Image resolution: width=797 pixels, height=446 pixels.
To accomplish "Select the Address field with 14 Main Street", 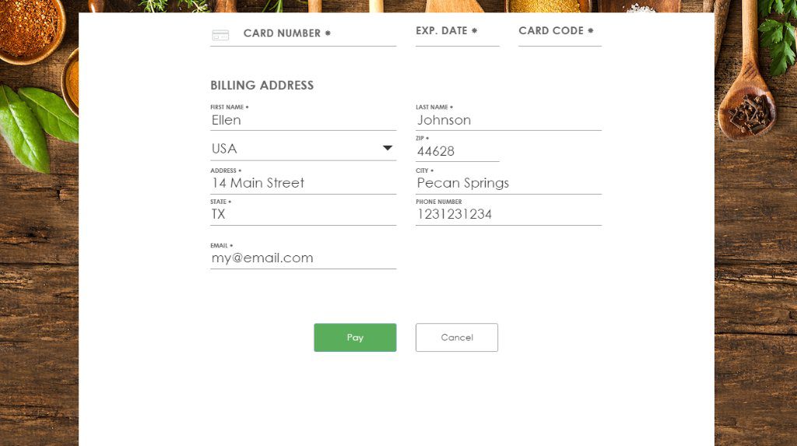I will (303, 183).
